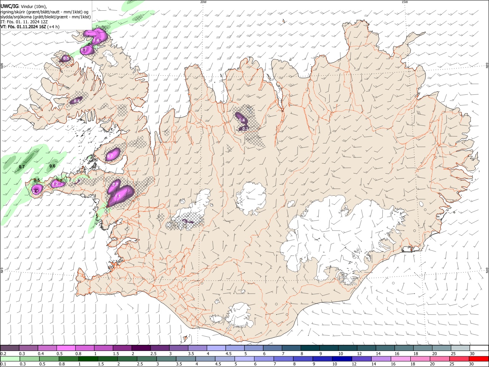Click the white '0.5' value in the Westfjords
This screenshot has height=367, width=489.
click(x=66, y=58)
